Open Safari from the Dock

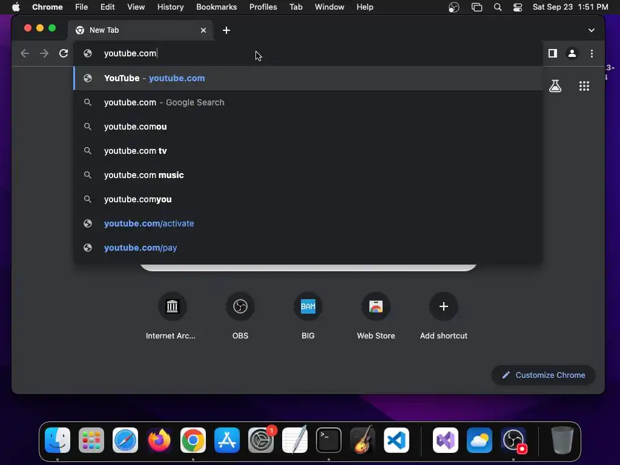tap(125, 440)
